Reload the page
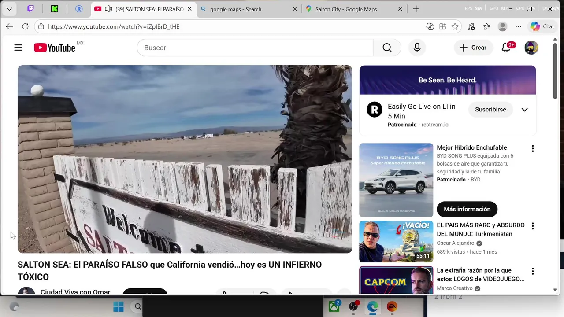 pos(25,26)
